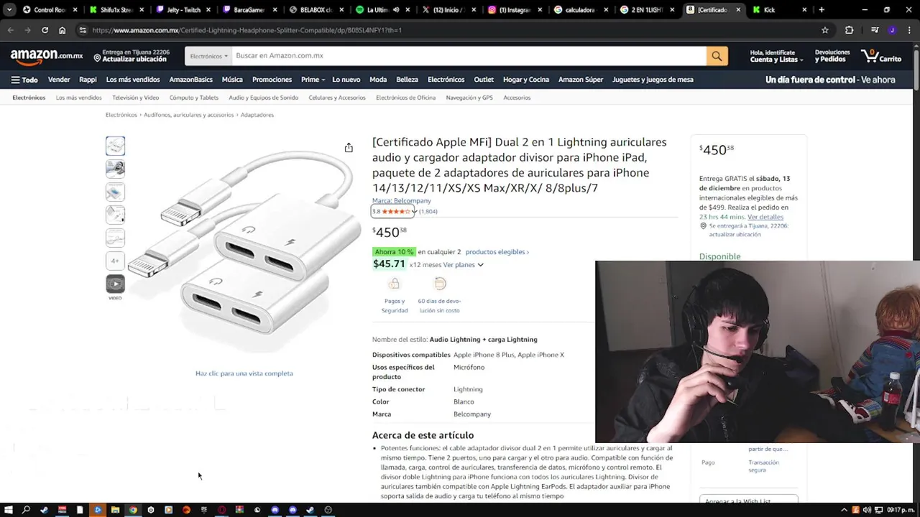920x517 pixels.
Task: Open the Todo hamburger menu
Action: pos(24,80)
